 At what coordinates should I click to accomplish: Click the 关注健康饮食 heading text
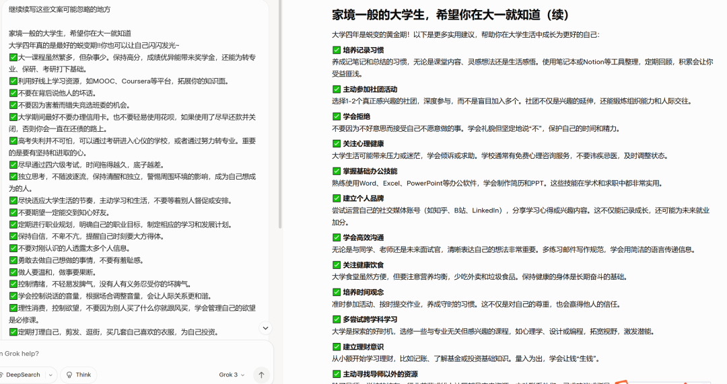pyautogui.click(x=363, y=265)
